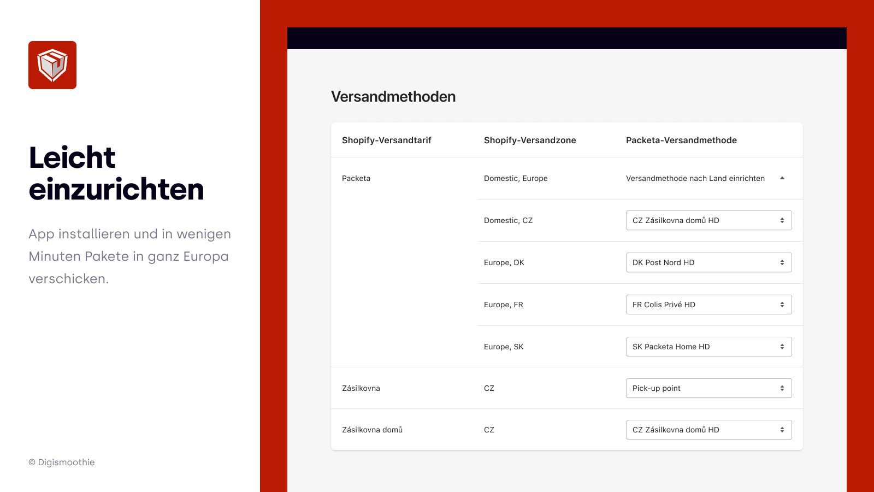Click the 'Shopify-Versandtarif' column header
This screenshot has height=492, width=874.
click(x=387, y=140)
